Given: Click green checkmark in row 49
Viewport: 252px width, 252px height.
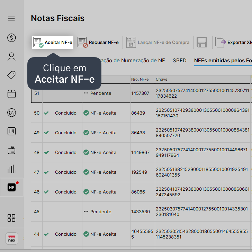Looking at the screenshot, I should [46, 133].
